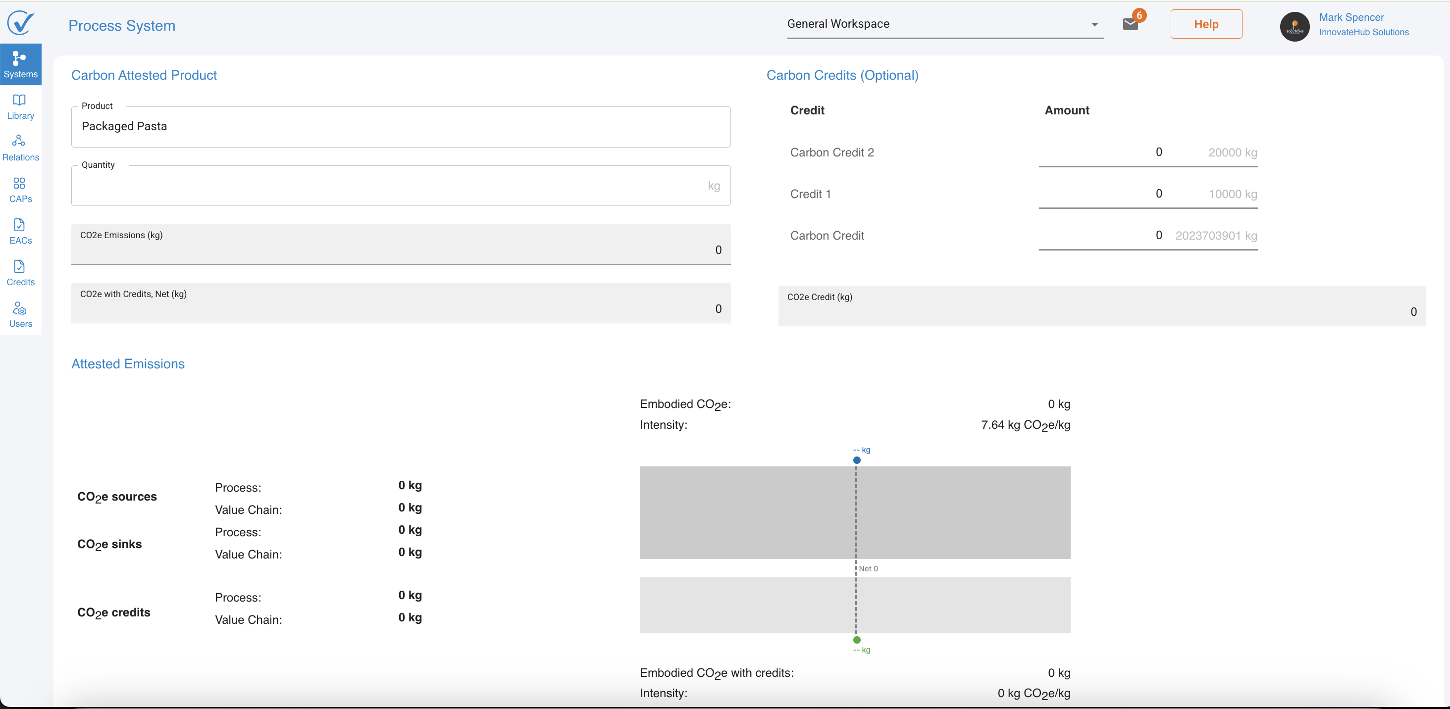Open the Credits sidebar icon
The height and width of the screenshot is (709, 1450).
[x=20, y=273]
